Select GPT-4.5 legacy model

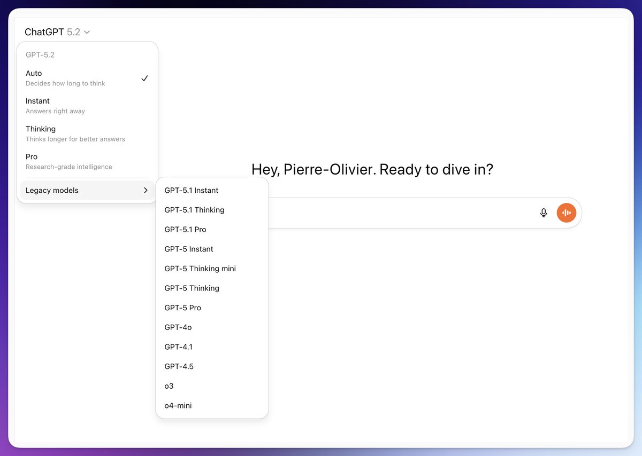[212, 366]
